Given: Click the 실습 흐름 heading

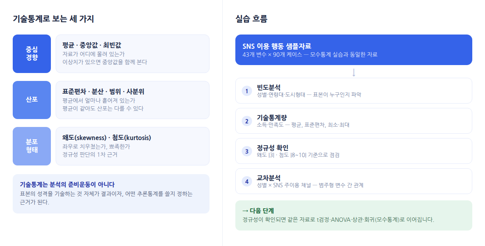Looking at the screenshot, I should 251,19.
